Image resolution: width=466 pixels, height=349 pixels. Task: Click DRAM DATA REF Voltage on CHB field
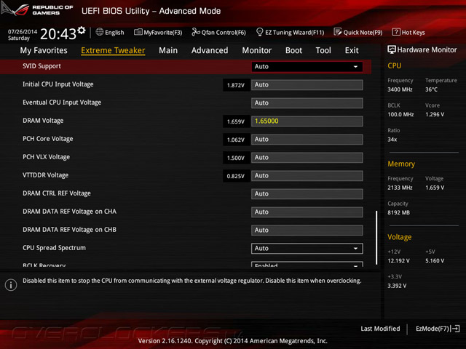point(307,230)
